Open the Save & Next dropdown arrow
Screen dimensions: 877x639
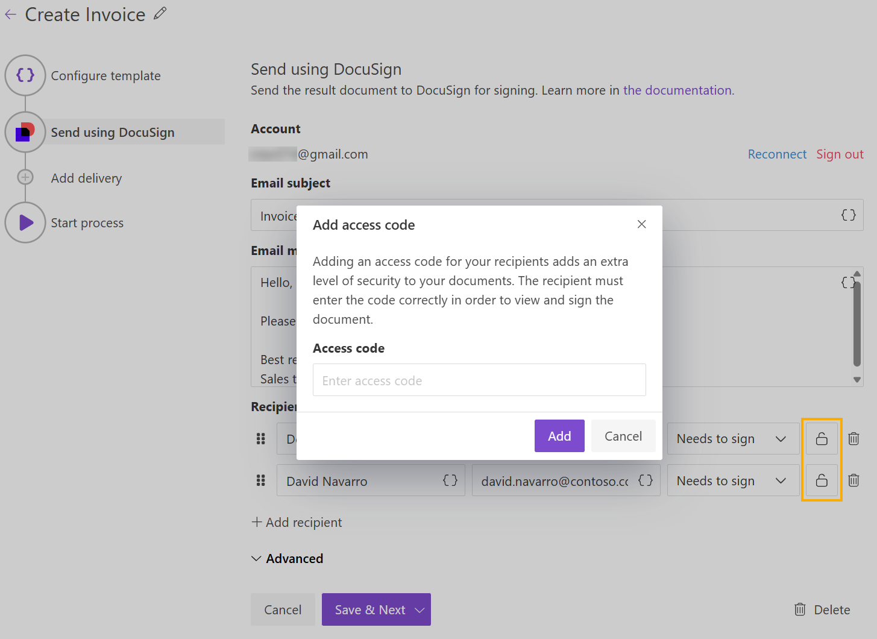(x=420, y=610)
